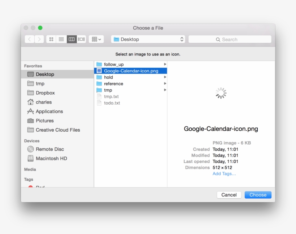Click the Pictures camera icon
This screenshot has width=296, height=234.
(x=30, y=121)
